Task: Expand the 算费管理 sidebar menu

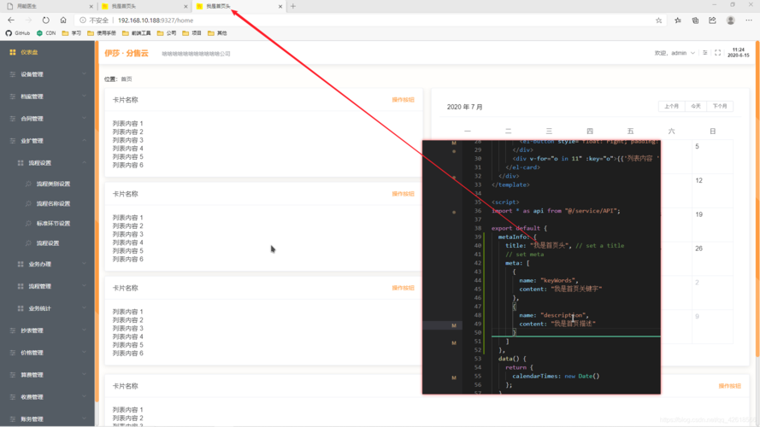Action: coord(48,375)
